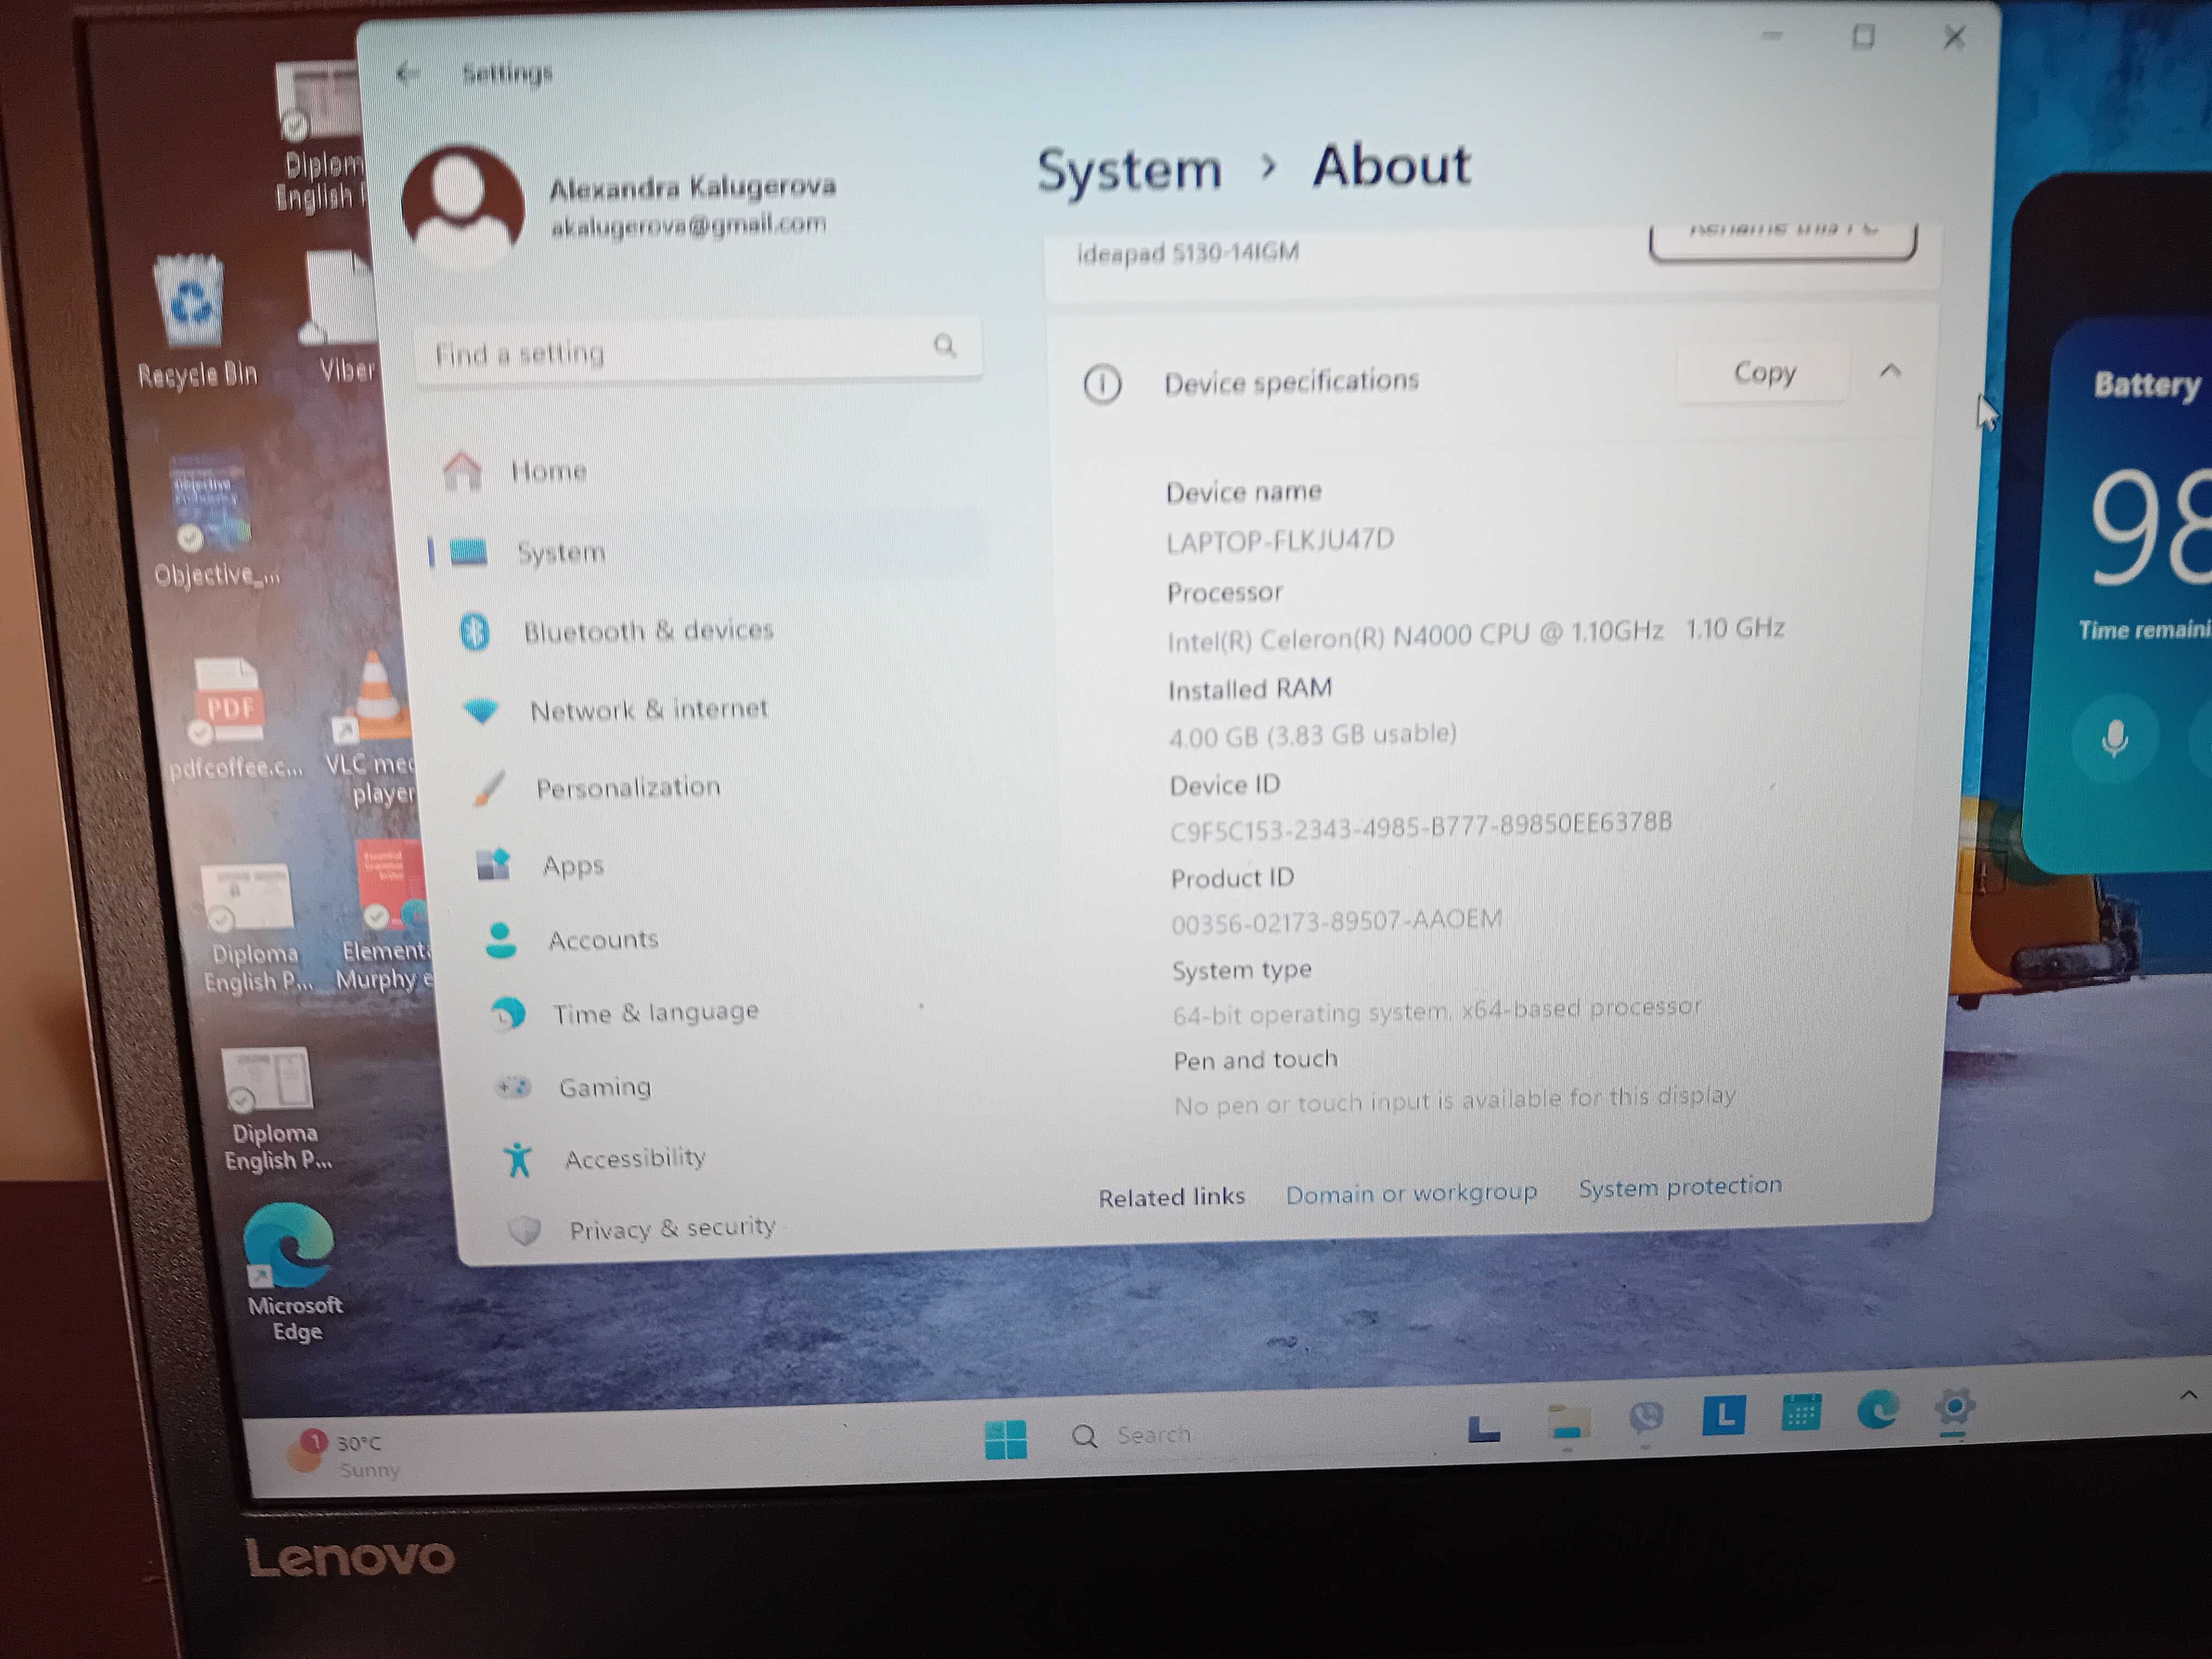The height and width of the screenshot is (1659, 2212).
Task: Open Microsoft Edge from the taskbar
Action: 1877,1410
